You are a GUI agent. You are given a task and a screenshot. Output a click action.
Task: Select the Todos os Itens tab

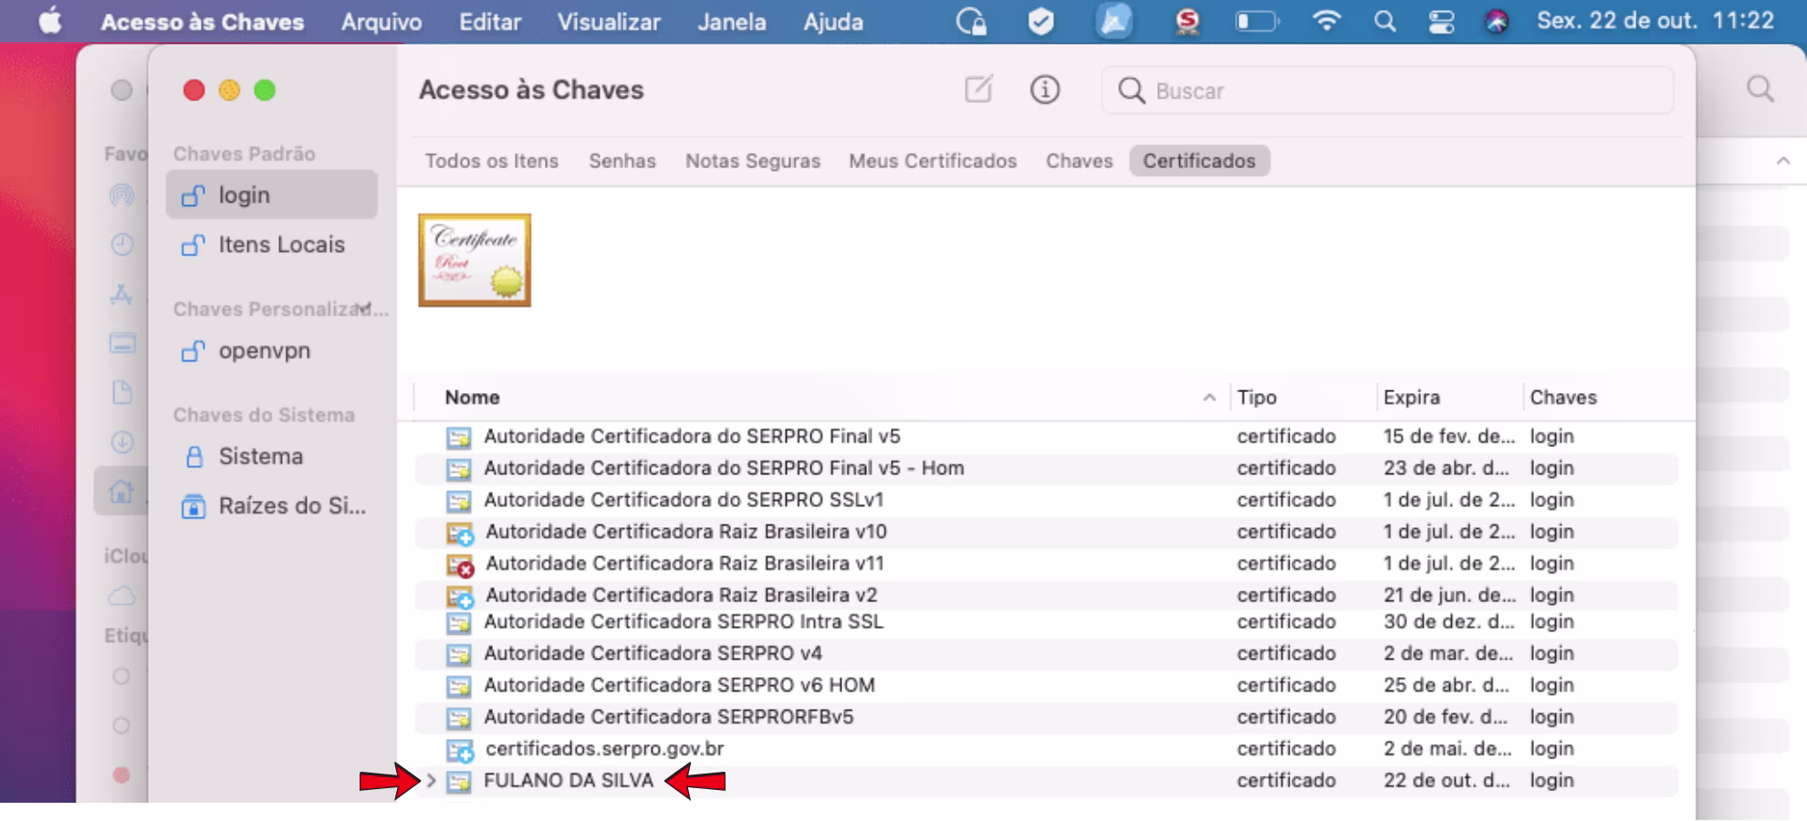point(491,161)
